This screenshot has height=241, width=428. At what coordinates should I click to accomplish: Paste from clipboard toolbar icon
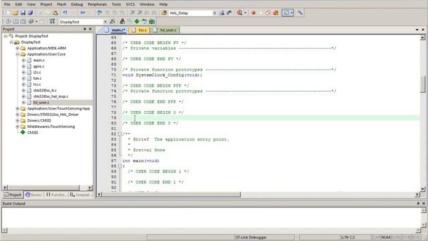pyautogui.click(x=55, y=13)
